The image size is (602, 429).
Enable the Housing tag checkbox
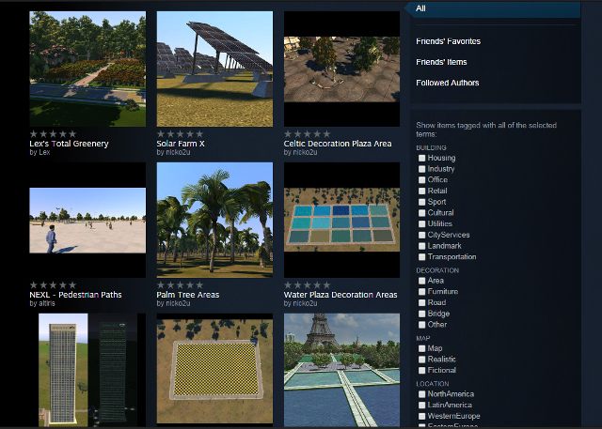click(422, 158)
